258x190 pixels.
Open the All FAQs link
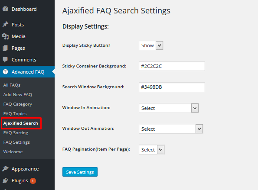[12, 85]
